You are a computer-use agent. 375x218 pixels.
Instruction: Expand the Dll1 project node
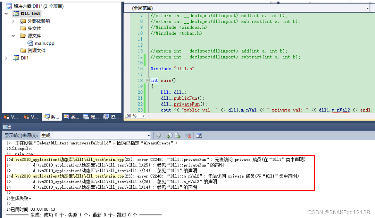tap(6, 58)
